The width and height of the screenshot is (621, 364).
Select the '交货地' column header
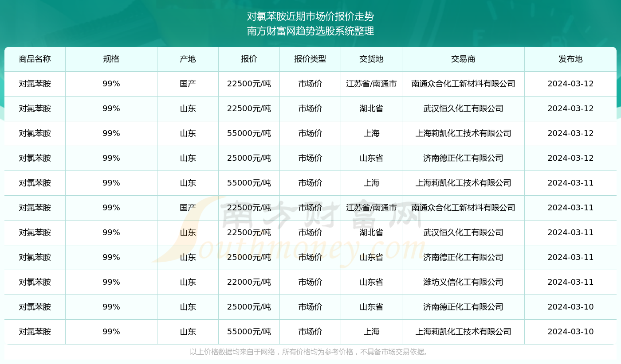pyautogui.click(x=371, y=59)
